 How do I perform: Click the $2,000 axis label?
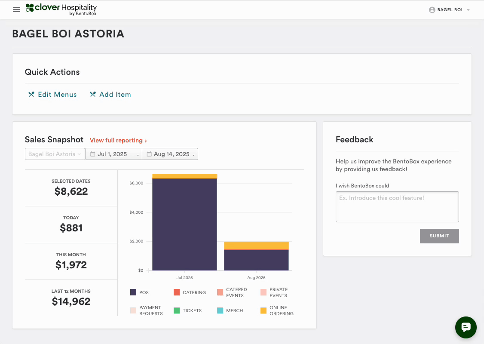tap(136, 241)
